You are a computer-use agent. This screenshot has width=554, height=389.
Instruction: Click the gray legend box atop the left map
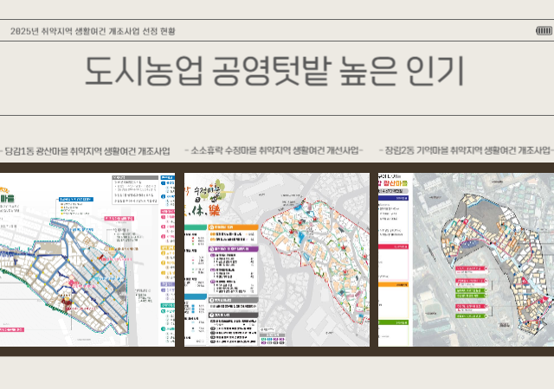point(131,187)
